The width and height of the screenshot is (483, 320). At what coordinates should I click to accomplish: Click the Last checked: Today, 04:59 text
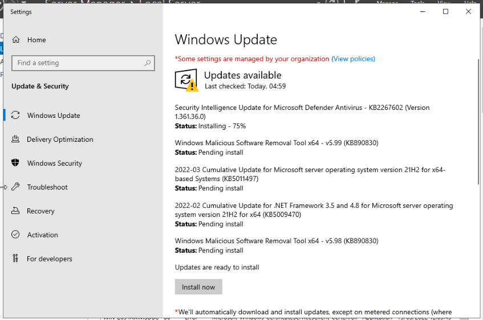pos(245,86)
